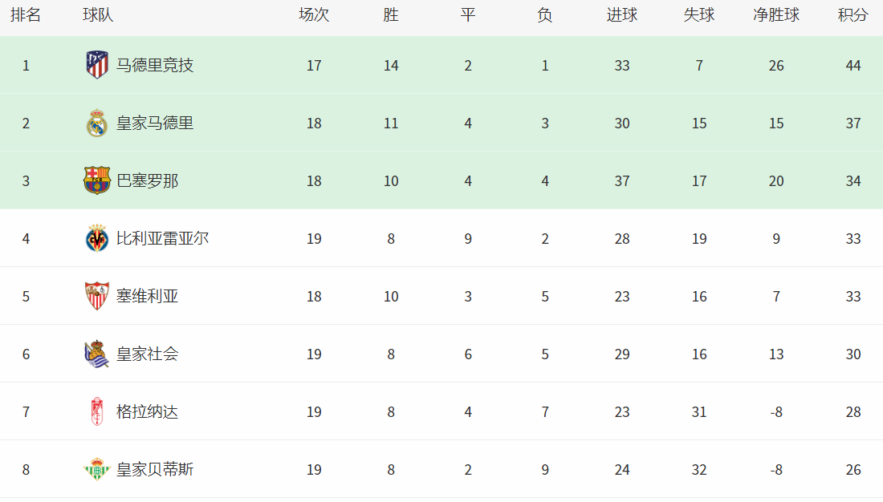Click the Granada club crest
The width and height of the screenshot is (883, 502).
[x=97, y=411]
